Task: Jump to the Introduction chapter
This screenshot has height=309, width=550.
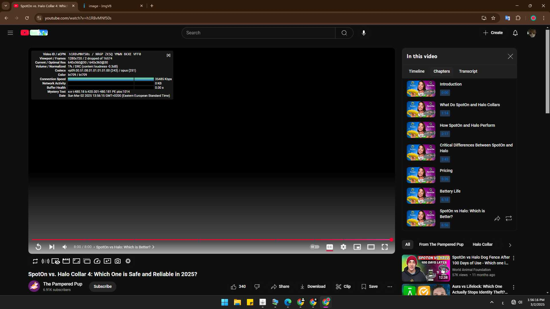Action: pos(459,89)
